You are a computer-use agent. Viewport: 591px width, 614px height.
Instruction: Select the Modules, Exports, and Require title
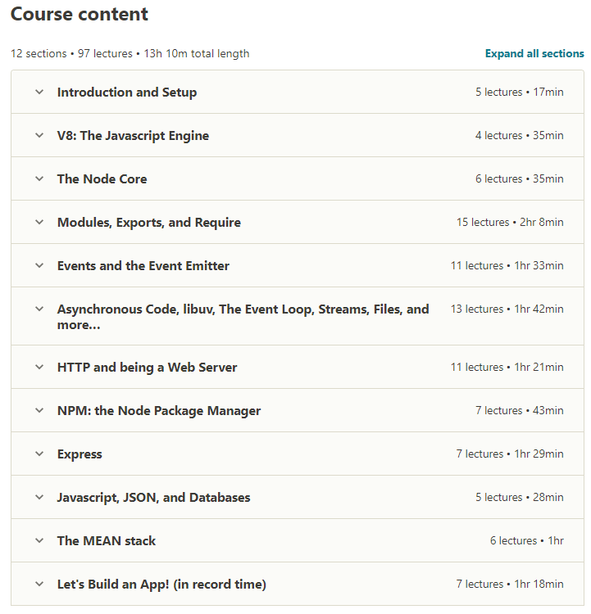tap(149, 223)
